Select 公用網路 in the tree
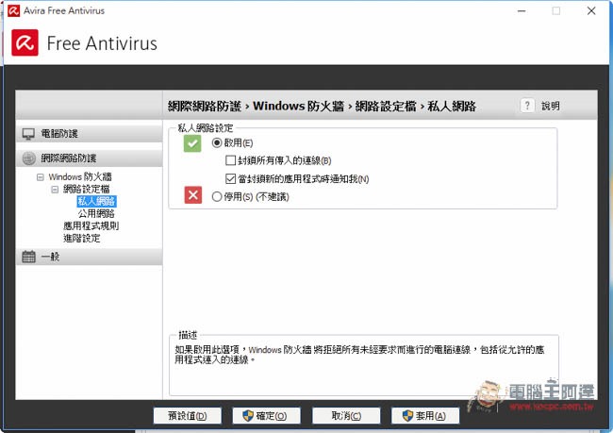The image size is (613, 433). (x=96, y=213)
